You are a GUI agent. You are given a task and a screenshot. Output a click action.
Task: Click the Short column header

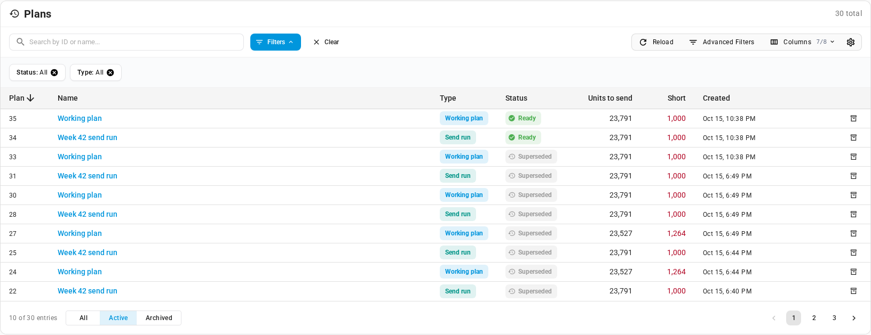point(676,98)
